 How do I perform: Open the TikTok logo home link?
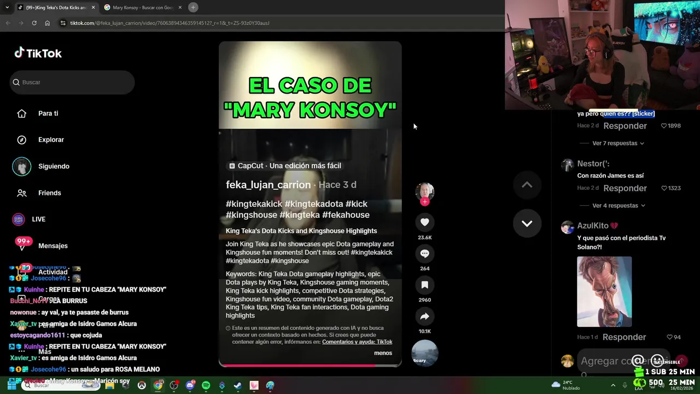38,53
